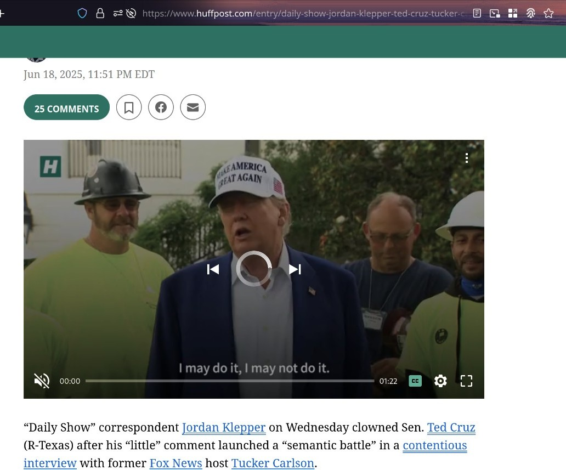Screen dimensions: 566x470
Task: Click the tracking protection shield icon
Action: [82, 13]
